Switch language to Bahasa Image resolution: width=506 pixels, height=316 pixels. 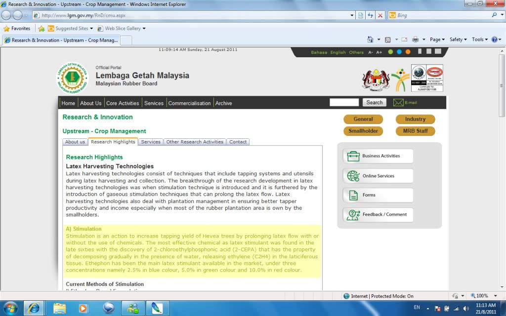coord(319,52)
